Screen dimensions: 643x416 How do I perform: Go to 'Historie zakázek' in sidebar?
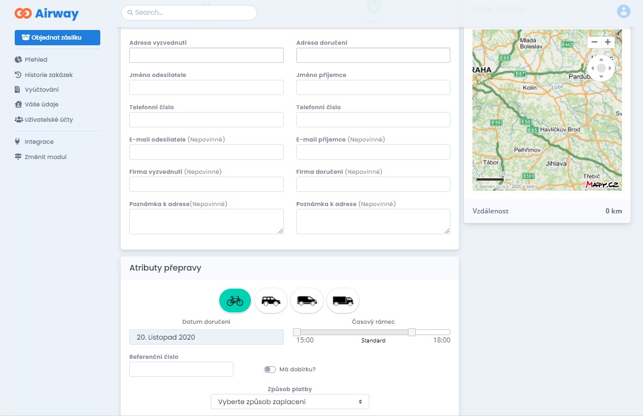point(48,75)
